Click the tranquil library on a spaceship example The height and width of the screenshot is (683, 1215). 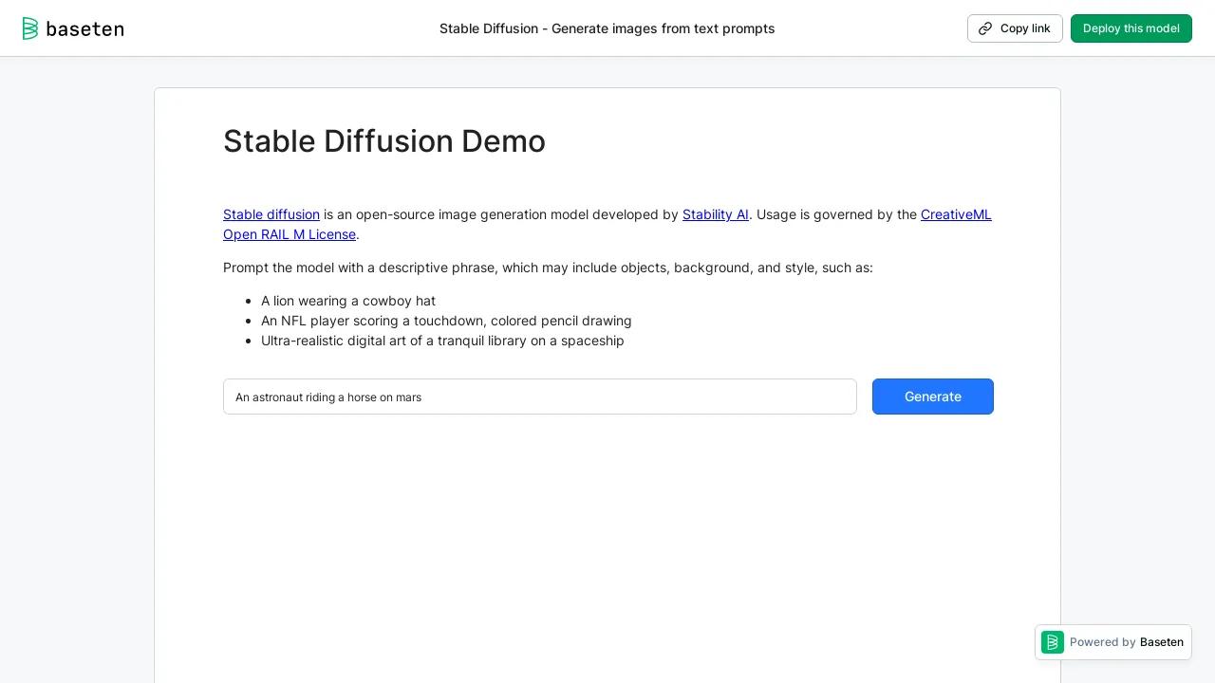pyautogui.click(x=442, y=341)
